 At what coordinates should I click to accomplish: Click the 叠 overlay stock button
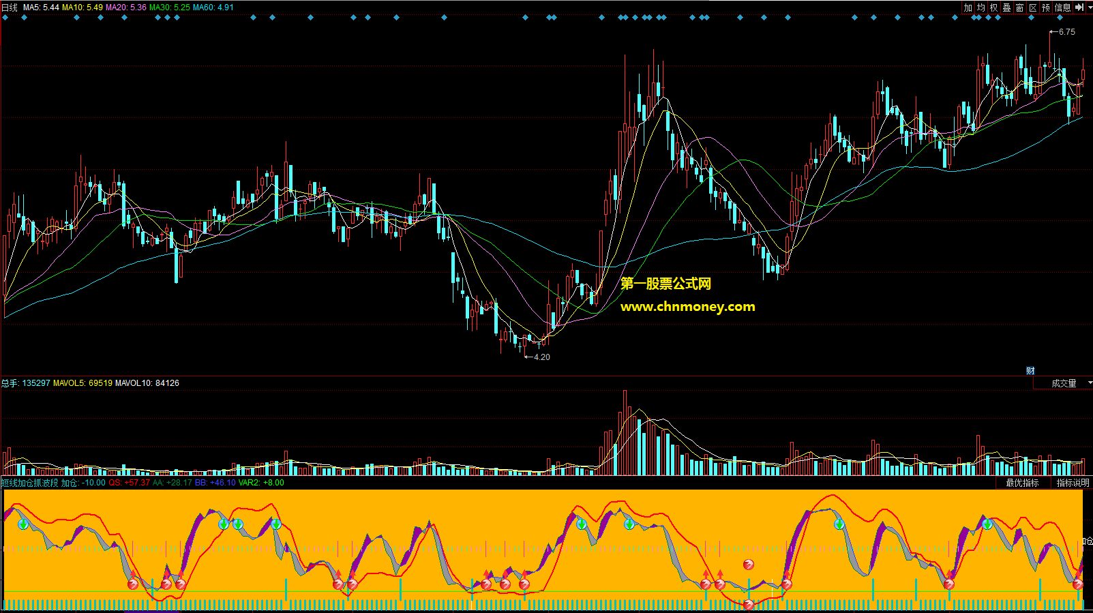click(1007, 8)
